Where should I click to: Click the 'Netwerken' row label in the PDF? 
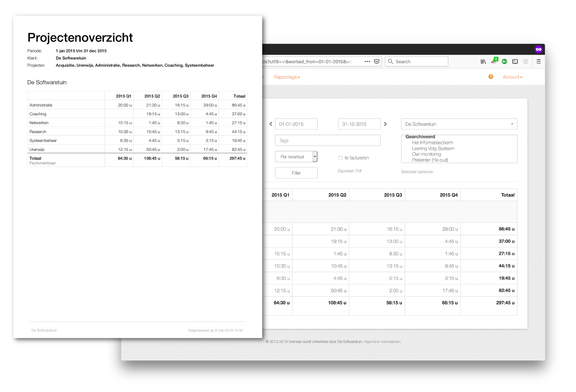tap(39, 123)
